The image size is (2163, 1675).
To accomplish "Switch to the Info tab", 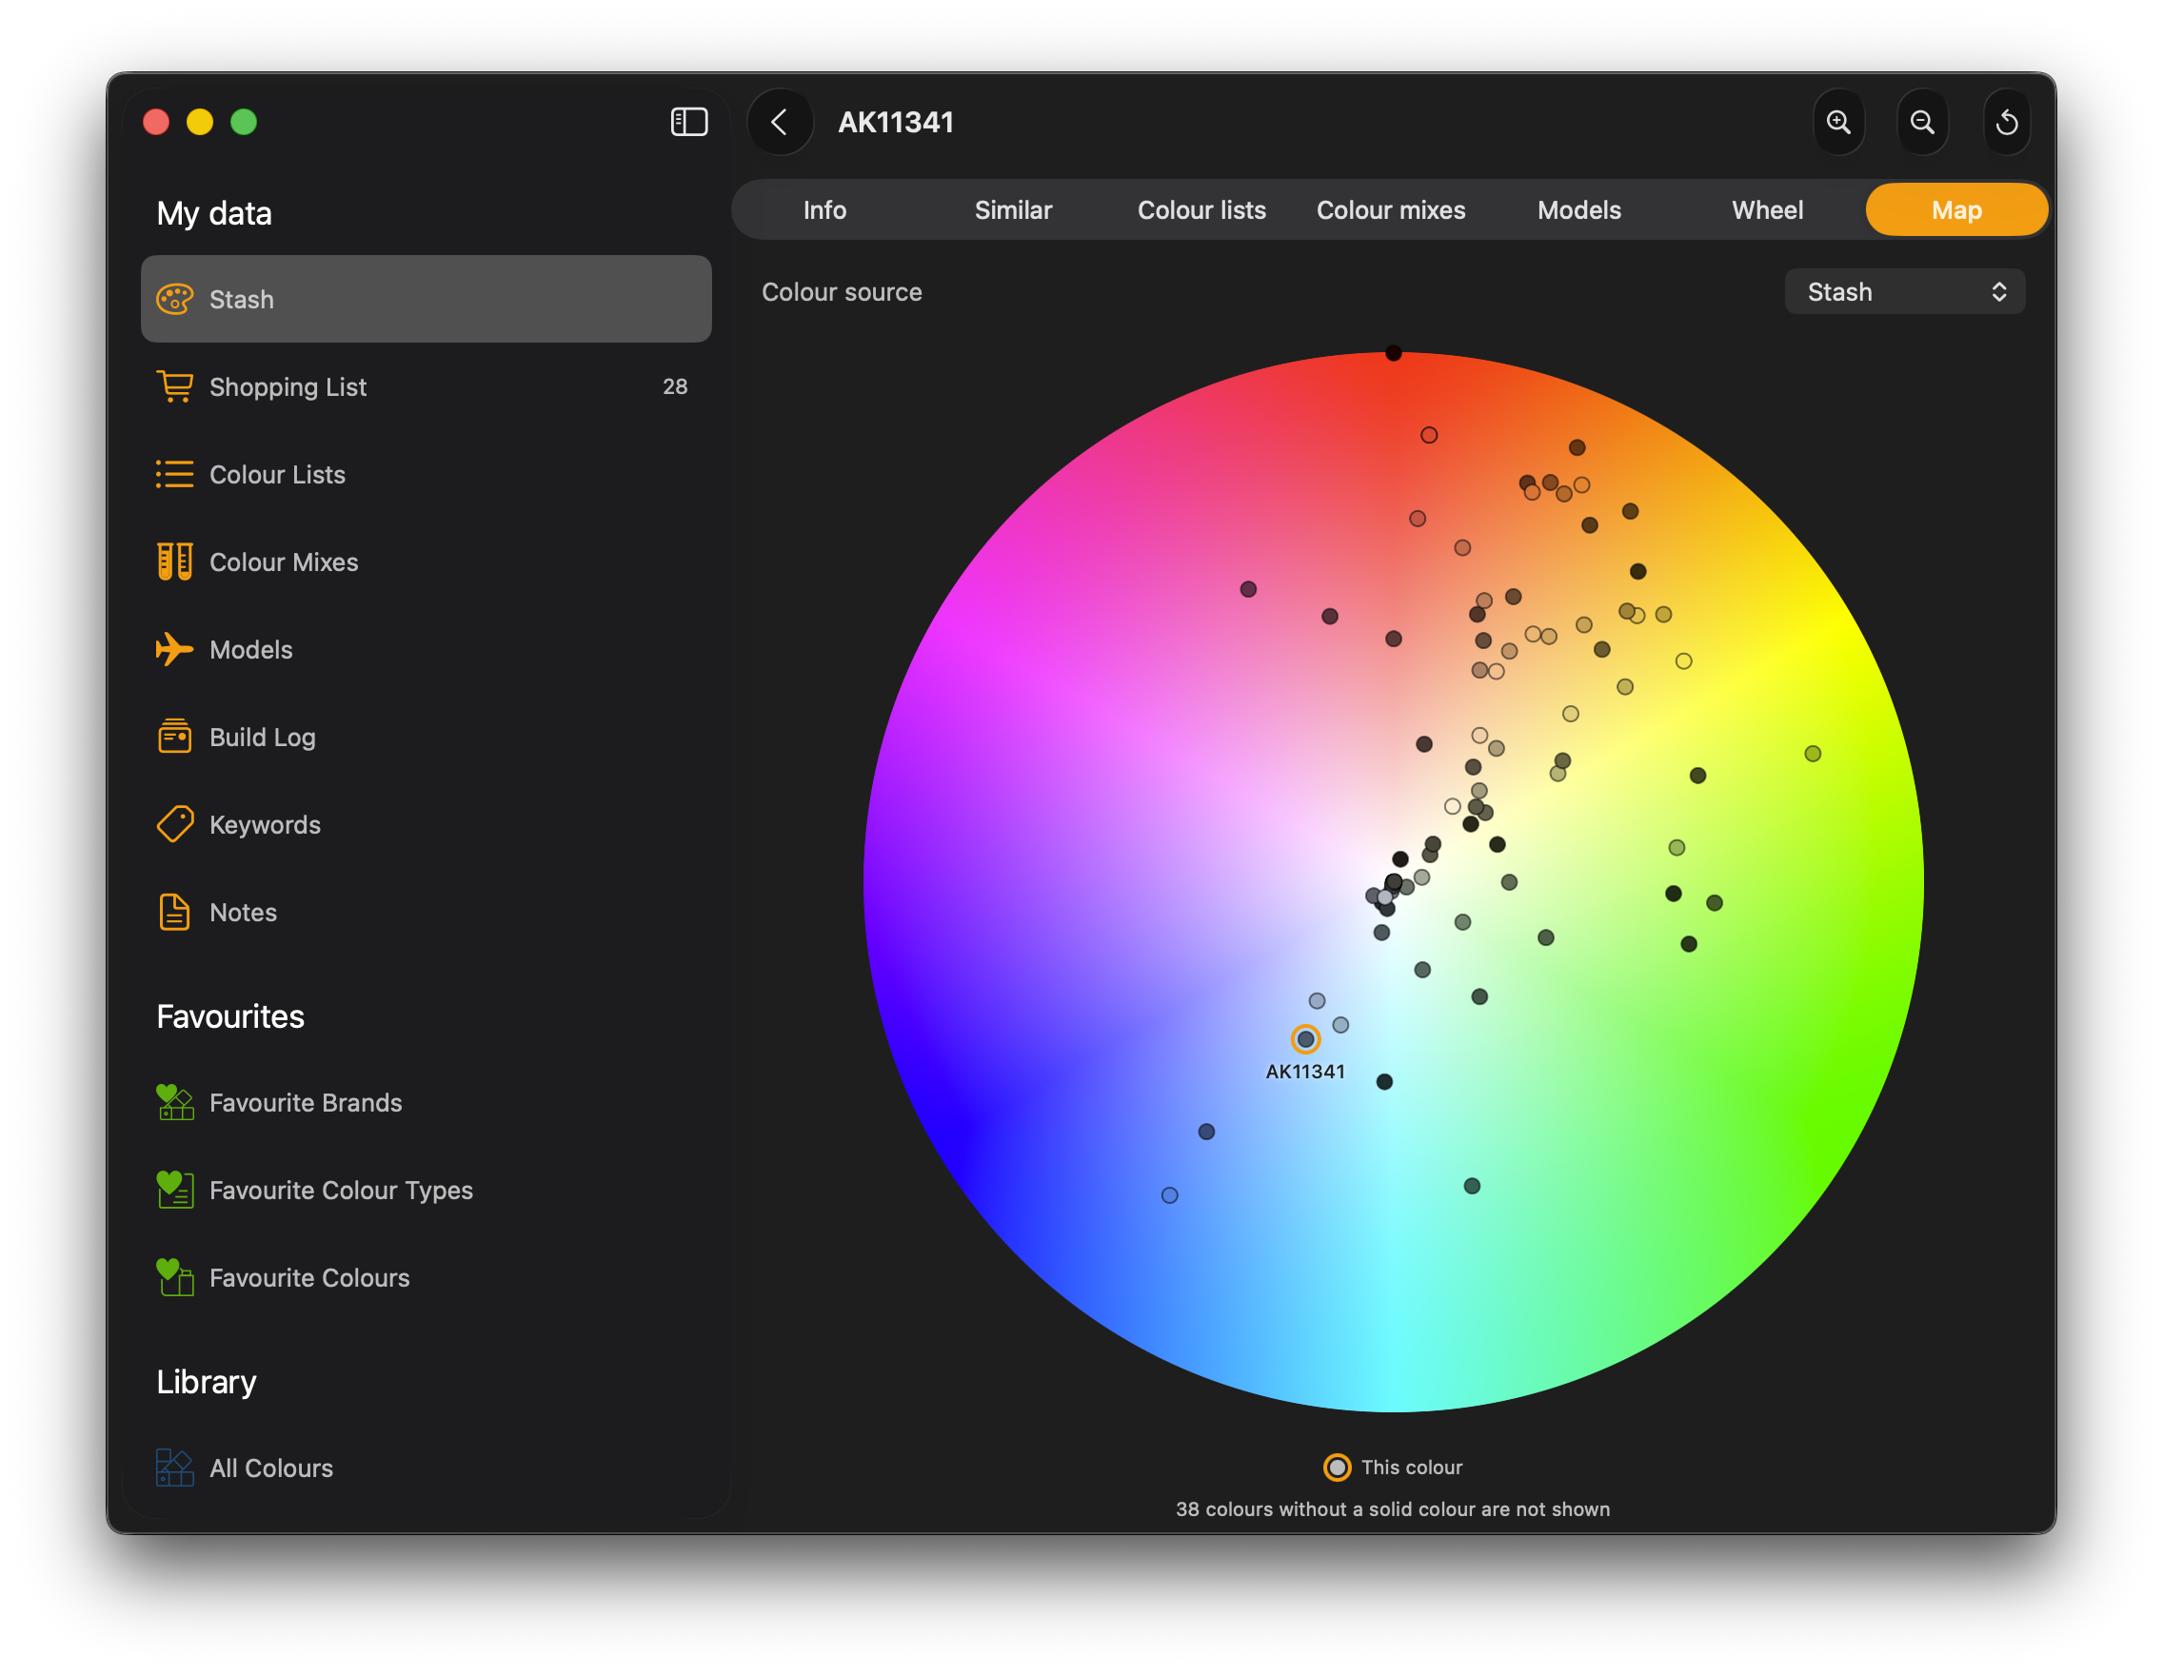I will click(824, 210).
